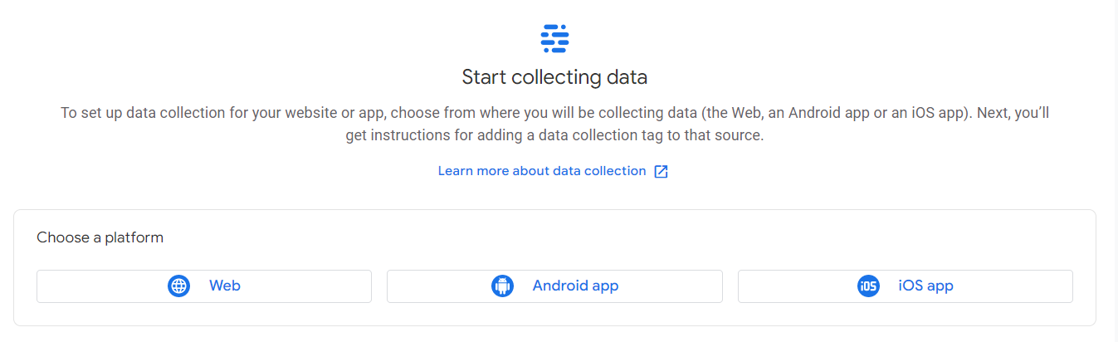The image size is (1118, 342).
Task: Click the Android robot icon
Action: [x=502, y=286]
